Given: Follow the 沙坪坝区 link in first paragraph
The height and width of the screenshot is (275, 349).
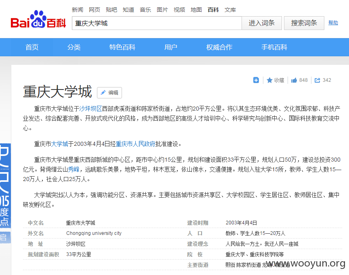Looking at the screenshot, I should pyautogui.click(x=90, y=109).
